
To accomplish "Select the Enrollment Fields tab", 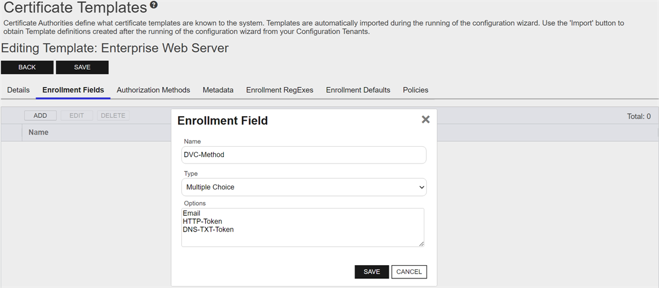I will point(73,90).
